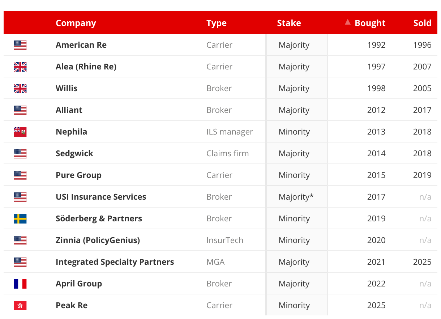The width and height of the screenshot is (441, 319).
Task: Click the ILS manager type for Nephila
Action: (x=230, y=132)
